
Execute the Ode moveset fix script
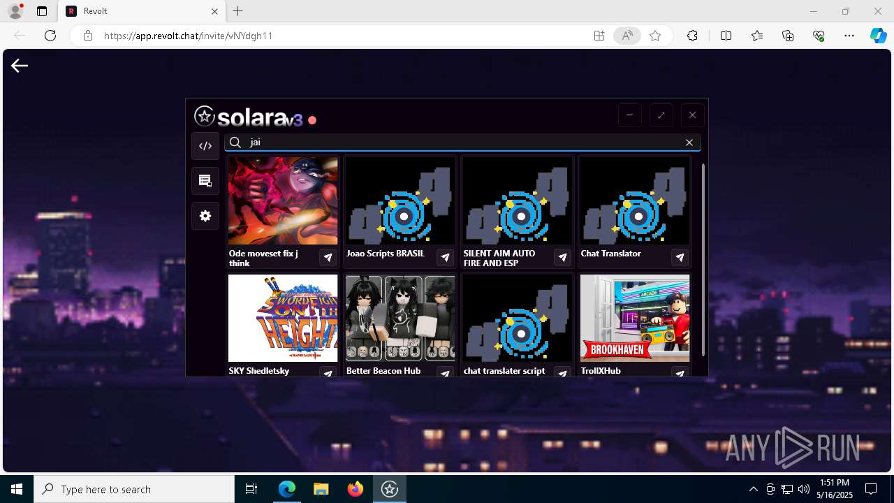click(x=328, y=258)
